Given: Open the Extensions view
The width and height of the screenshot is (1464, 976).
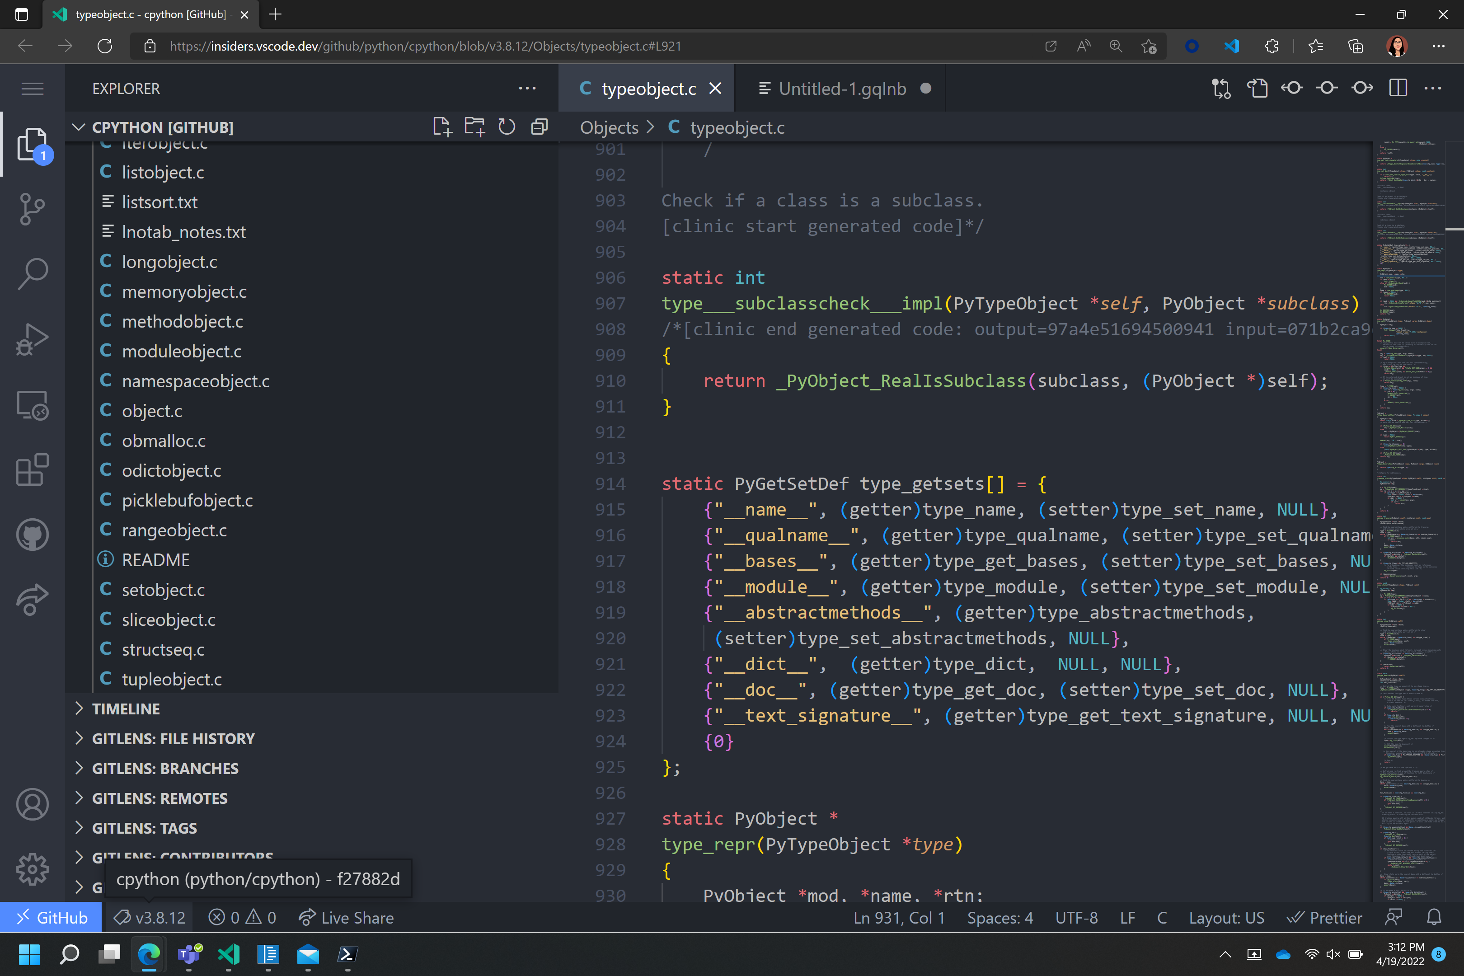Looking at the screenshot, I should click(x=32, y=470).
